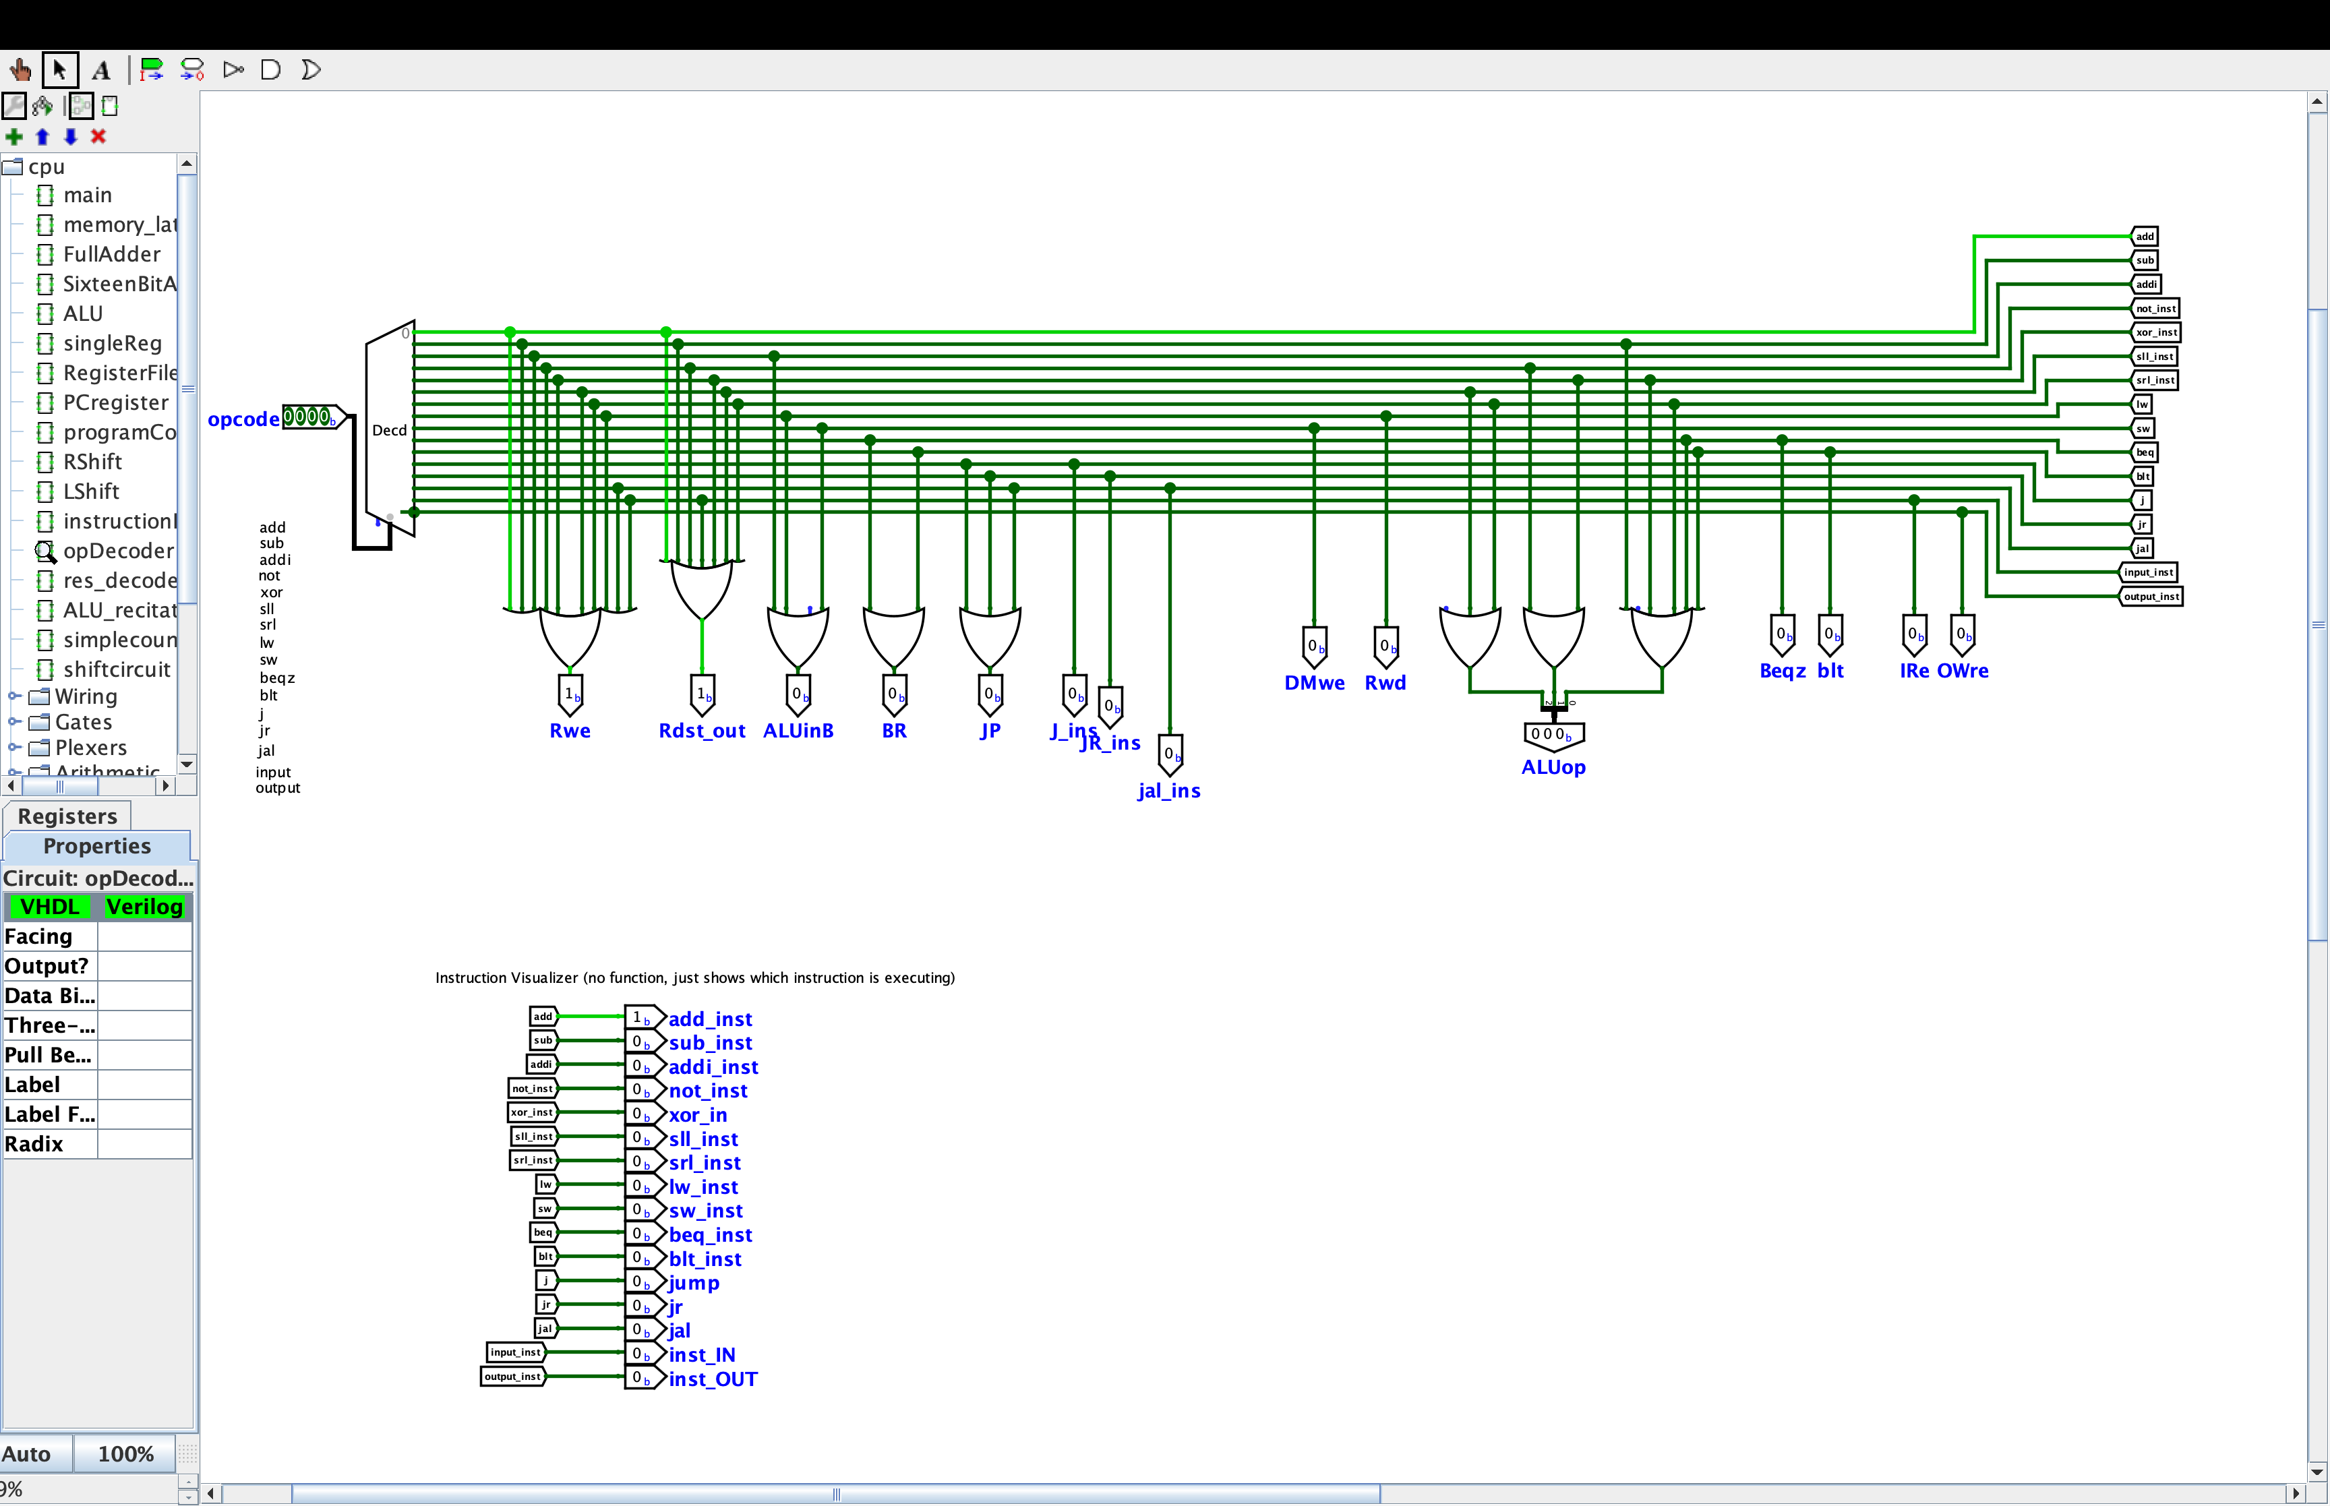The width and height of the screenshot is (2330, 1506).
Task: Expand the Gates library folder
Action: pyautogui.click(x=13, y=722)
